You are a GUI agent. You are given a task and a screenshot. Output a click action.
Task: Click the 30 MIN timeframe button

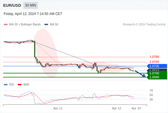(31, 5)
